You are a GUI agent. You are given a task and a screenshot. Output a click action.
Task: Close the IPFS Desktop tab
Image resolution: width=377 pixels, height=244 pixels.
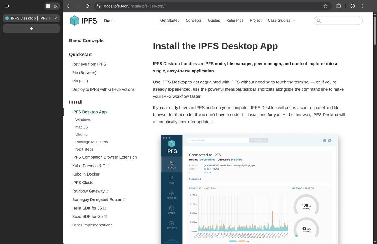click(x=56, y=18)
